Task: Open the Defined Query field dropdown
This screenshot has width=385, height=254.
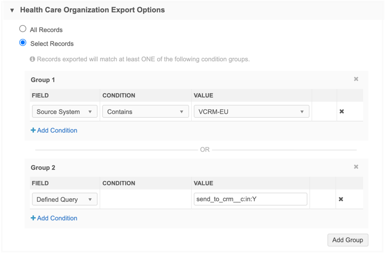Action: [64, 199]
